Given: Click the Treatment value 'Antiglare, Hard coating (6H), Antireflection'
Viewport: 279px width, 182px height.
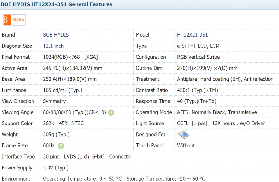Looking at the screenshot, I should [x=225, y=79].
